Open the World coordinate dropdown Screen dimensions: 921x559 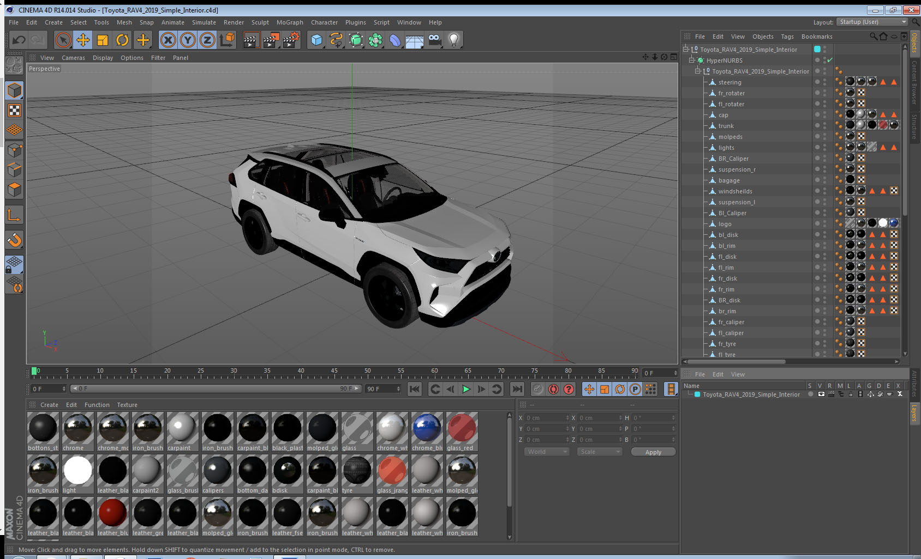[x=547, y=452]
